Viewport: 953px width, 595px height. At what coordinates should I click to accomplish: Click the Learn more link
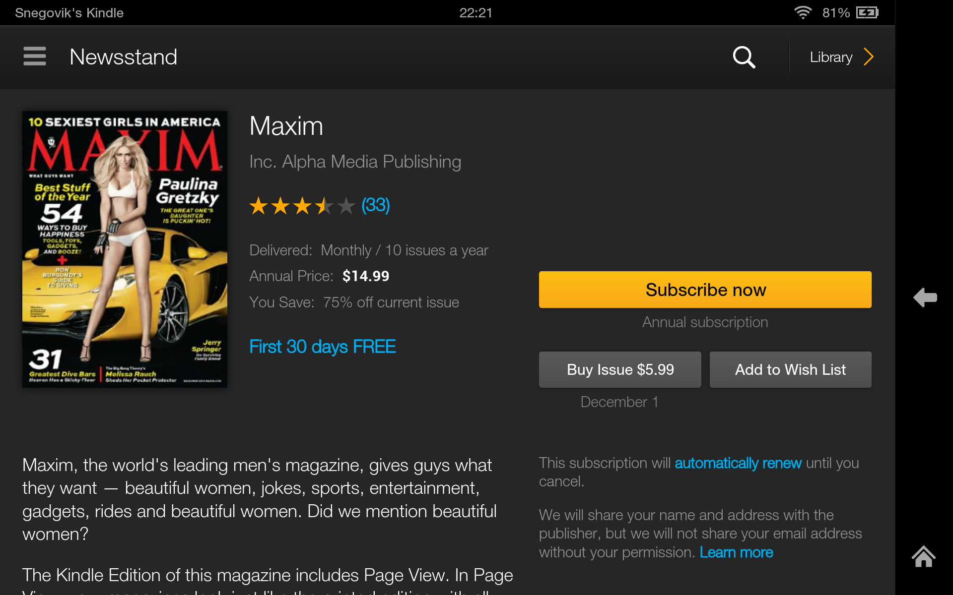point(736,552)
